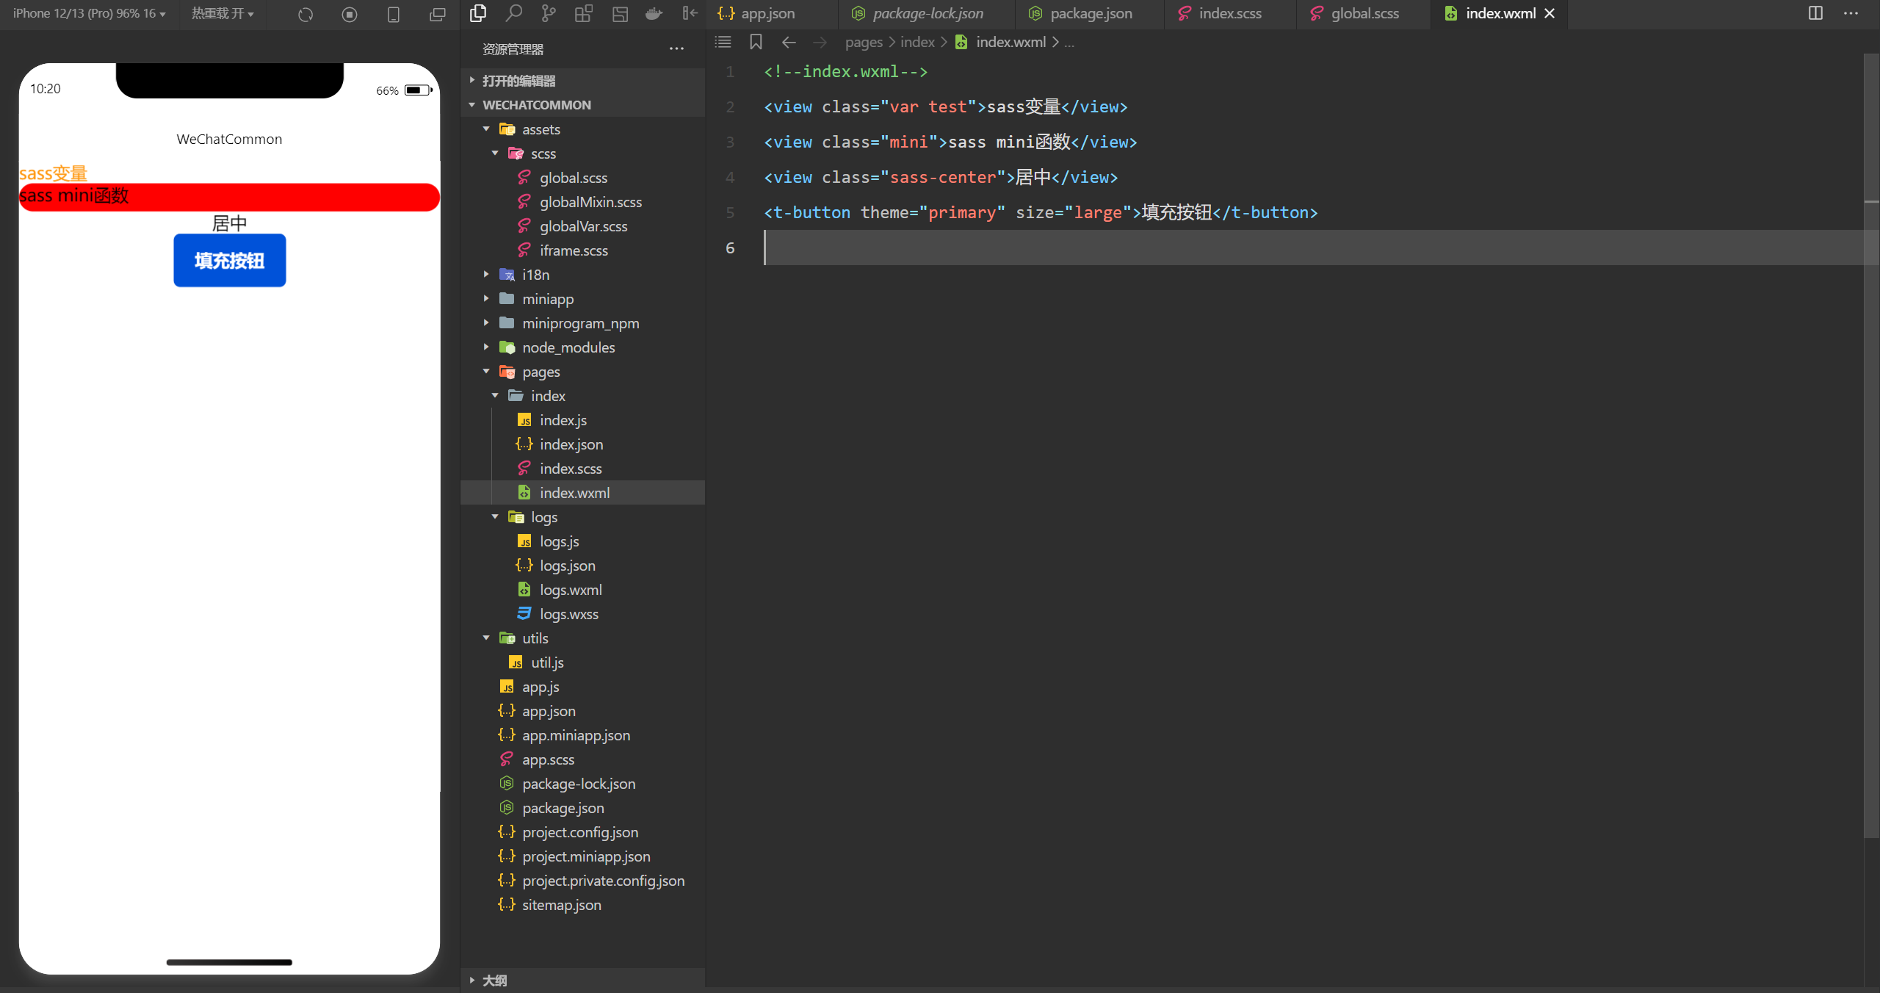
Task: Click index in the breadcrumb path
Action: pos(917,42)
